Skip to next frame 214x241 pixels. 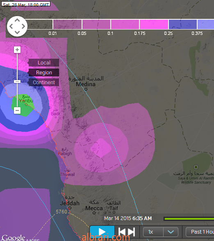[x=131, y=232]
